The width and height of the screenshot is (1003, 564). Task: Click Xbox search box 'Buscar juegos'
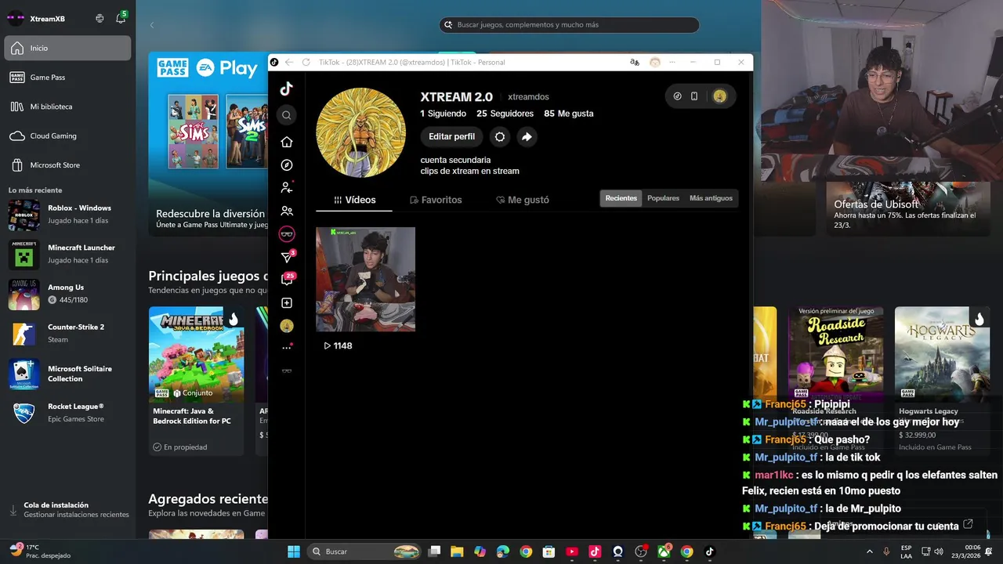click(x=569, y=25)
